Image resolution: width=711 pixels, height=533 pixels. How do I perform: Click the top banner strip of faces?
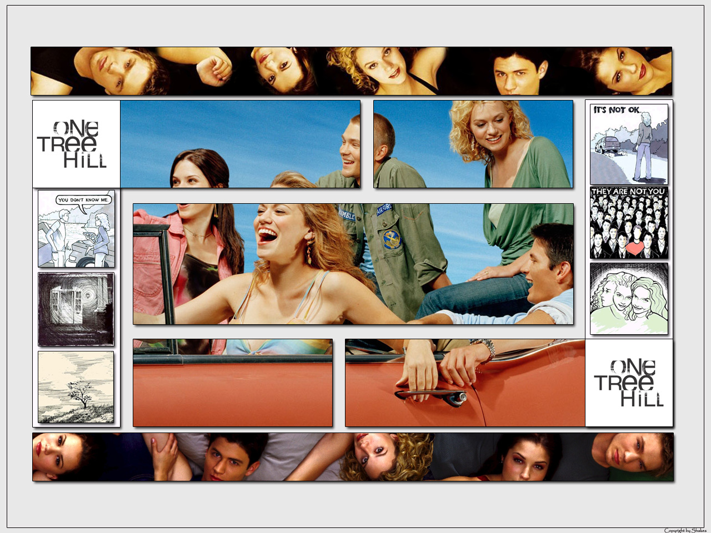click(351, 71)
